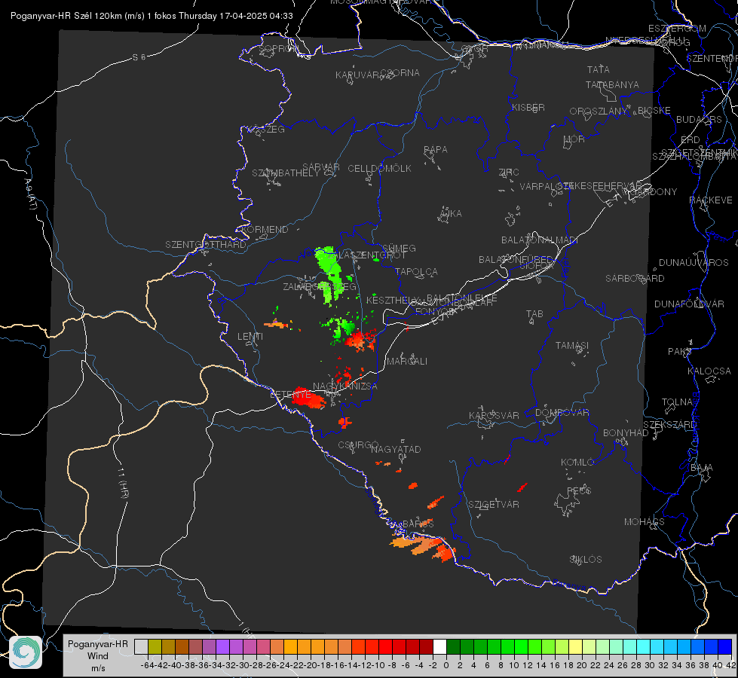
Task: Click the MOHACS town label
Action: click(645, 522)
